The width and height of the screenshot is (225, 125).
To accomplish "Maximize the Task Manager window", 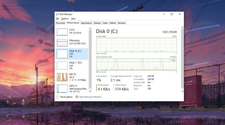I will (x=172, y=14).
